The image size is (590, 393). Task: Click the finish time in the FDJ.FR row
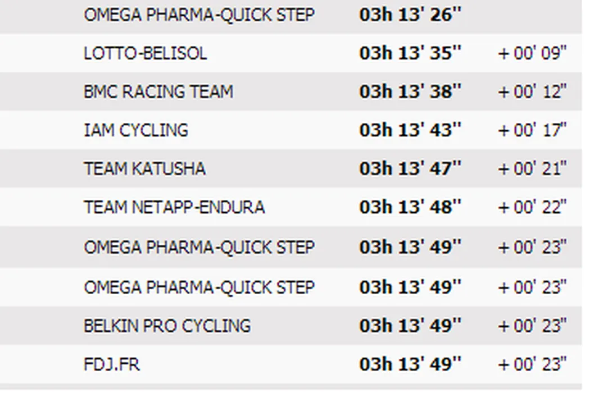pyautogui.click(x=410, y=364)
